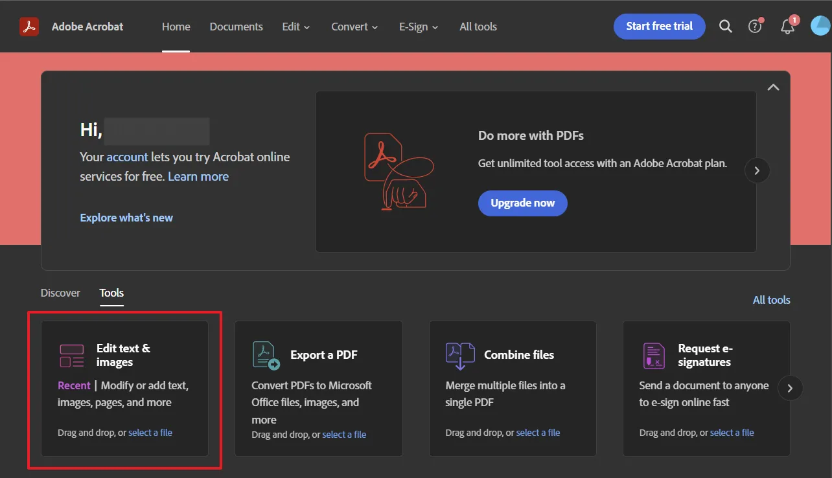
Task: Open search with the magnifier icon
Action: (x=726, y=27)
